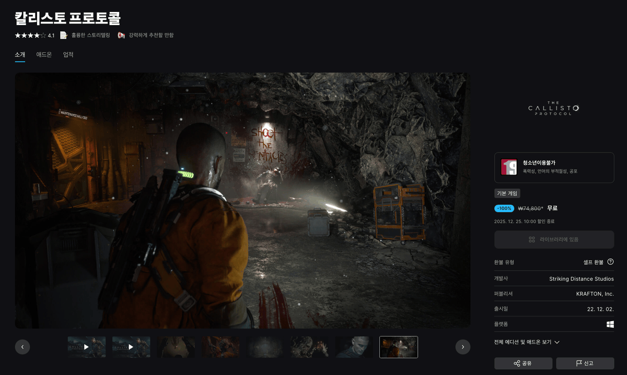The width and height of the screenshot is (627, 375).
Task: Expand 전체 에디션 및 애드온 보기
Action: [527, 342]
